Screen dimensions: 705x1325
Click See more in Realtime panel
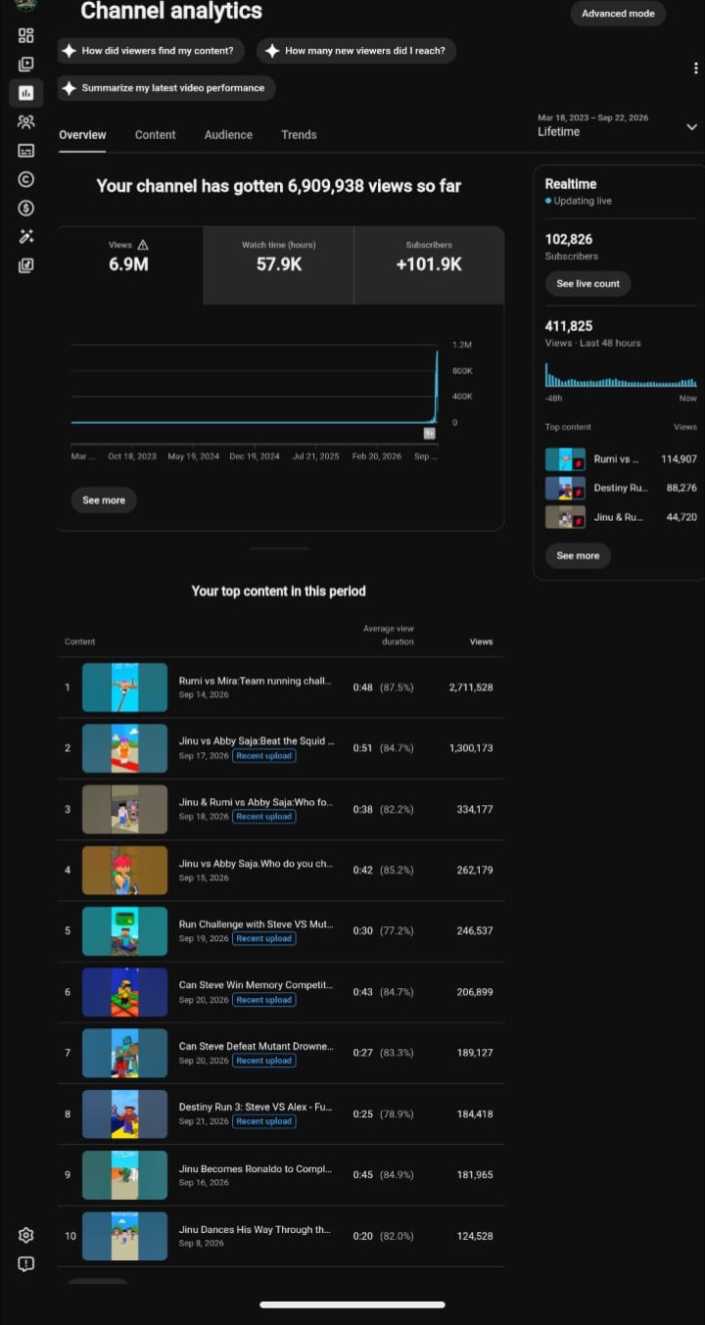point(578,555)
